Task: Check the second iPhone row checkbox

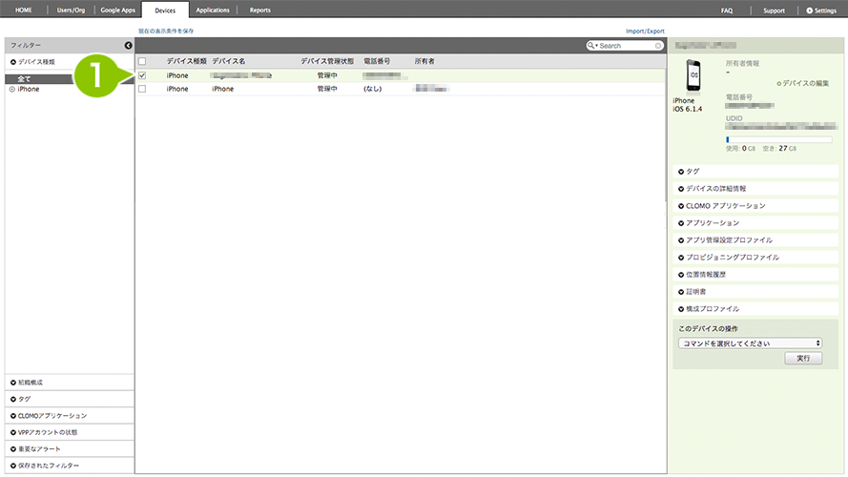Action: coord(142,89)
